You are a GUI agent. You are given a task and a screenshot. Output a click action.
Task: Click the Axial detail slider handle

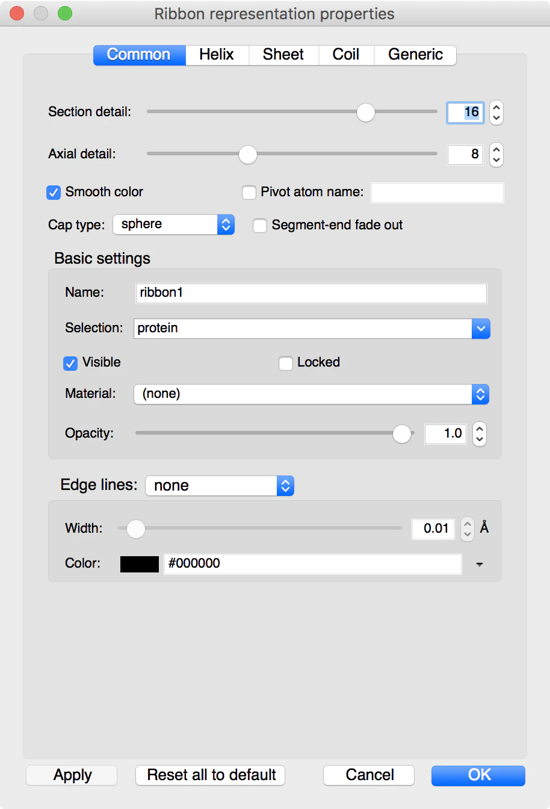(x=247, y=155)
